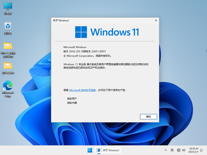This screenshot has height=155, width=207.
Task: Select the 软件安装包 folder icon on desktop
Action: click(x=8, y=68)
